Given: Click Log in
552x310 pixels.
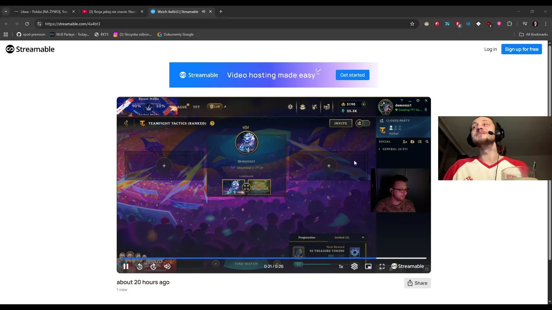Looking at the screenshot, I should (x=490, y=49).
